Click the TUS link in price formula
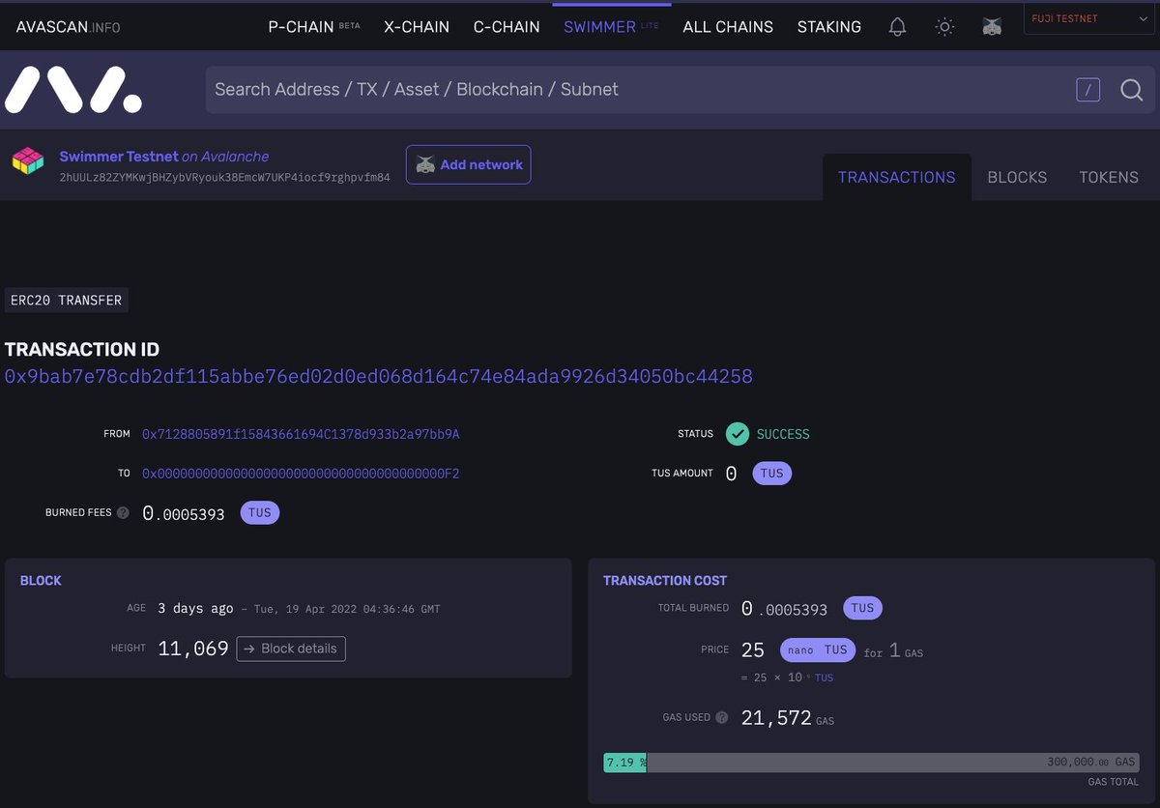The height and width of the screenshot is (808, 1160). pyautogui.click(x=824, y=678)
